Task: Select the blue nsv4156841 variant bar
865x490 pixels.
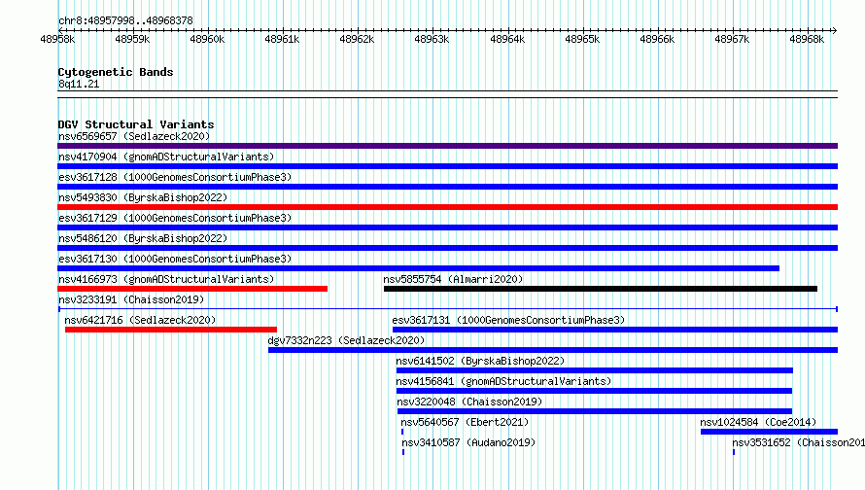Action: click(x=594, y=391)
